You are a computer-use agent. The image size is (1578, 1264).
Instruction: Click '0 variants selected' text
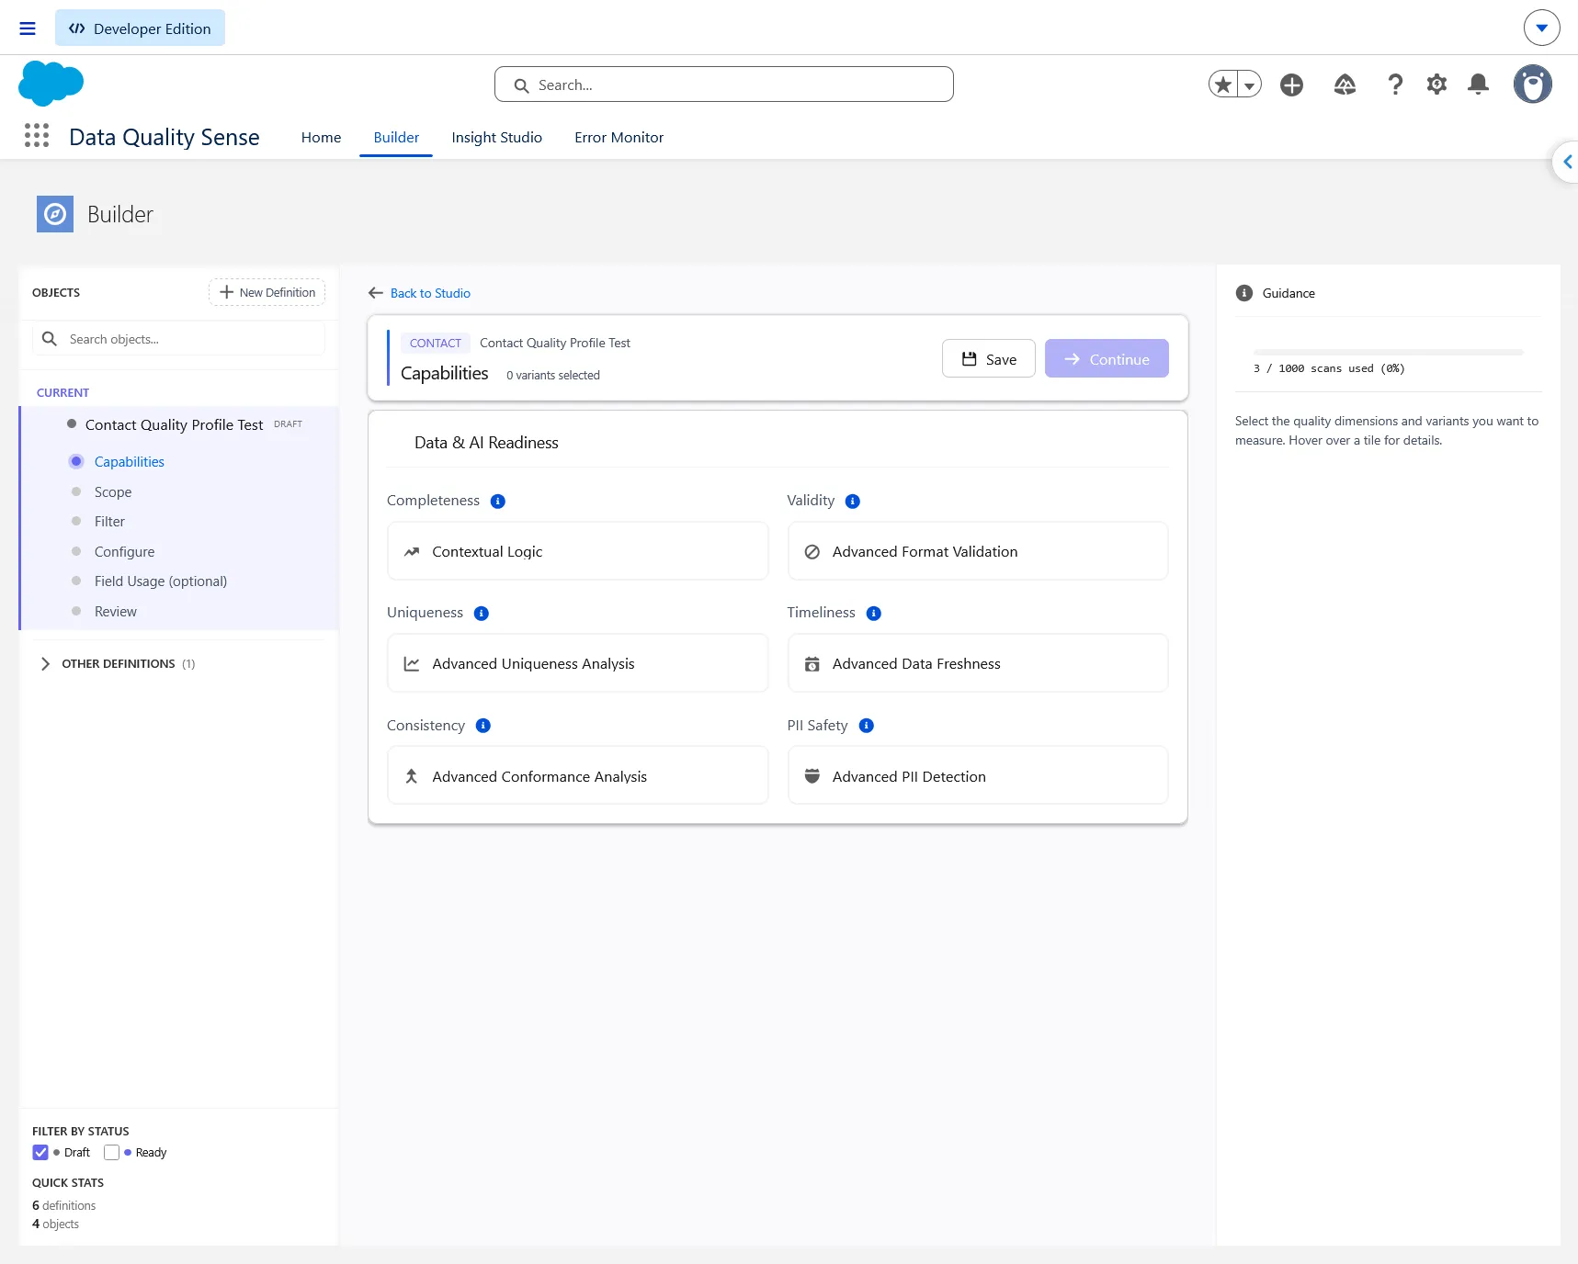click(553, 375)
